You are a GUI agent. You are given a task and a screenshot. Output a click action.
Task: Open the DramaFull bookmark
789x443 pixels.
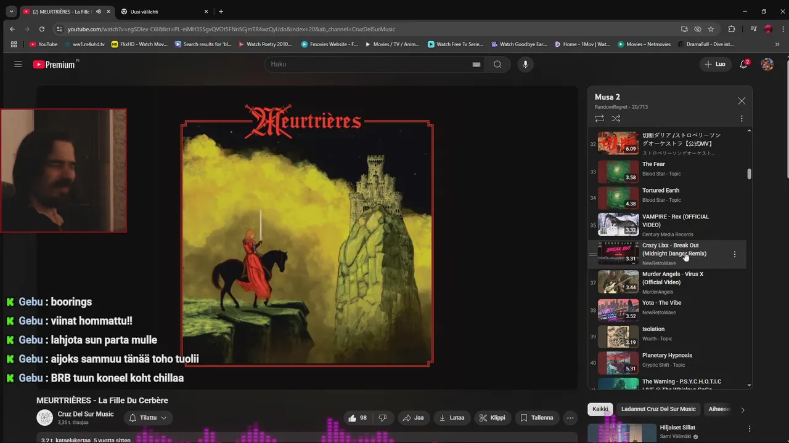point(706,44)
